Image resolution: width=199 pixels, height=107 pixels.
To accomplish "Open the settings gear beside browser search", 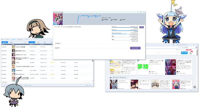I will point(197,47).
